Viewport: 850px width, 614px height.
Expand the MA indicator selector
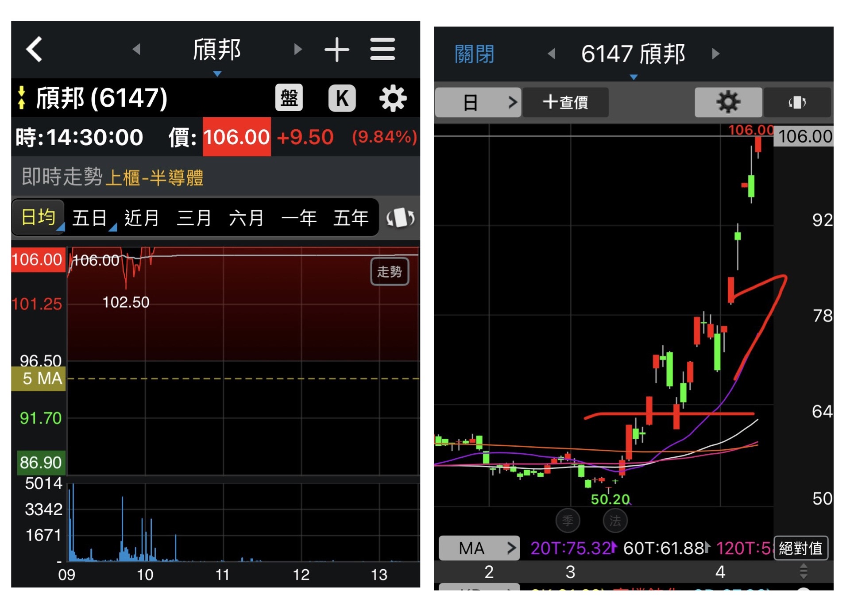tap(479, 548)
